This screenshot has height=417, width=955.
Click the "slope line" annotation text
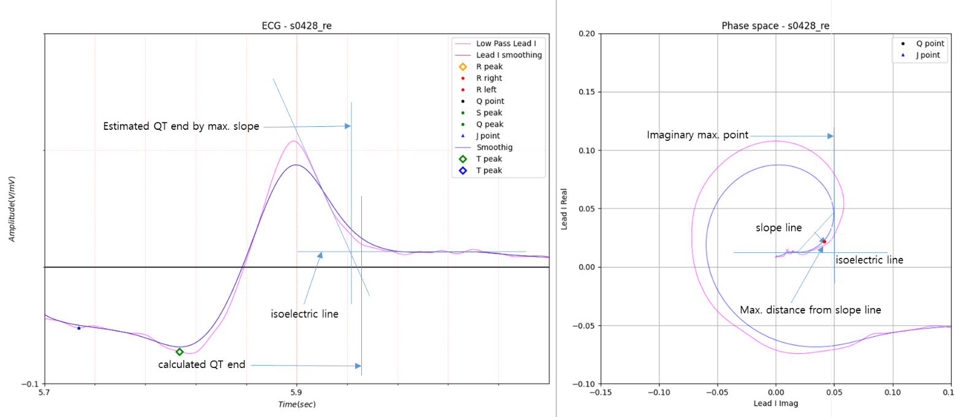(778, 228)
